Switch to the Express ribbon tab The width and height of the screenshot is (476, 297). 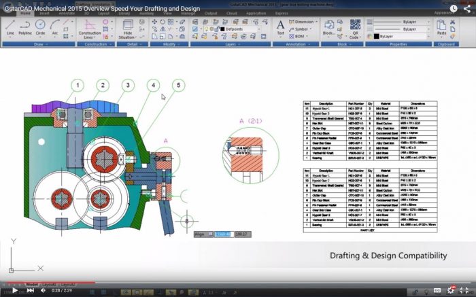282,14
